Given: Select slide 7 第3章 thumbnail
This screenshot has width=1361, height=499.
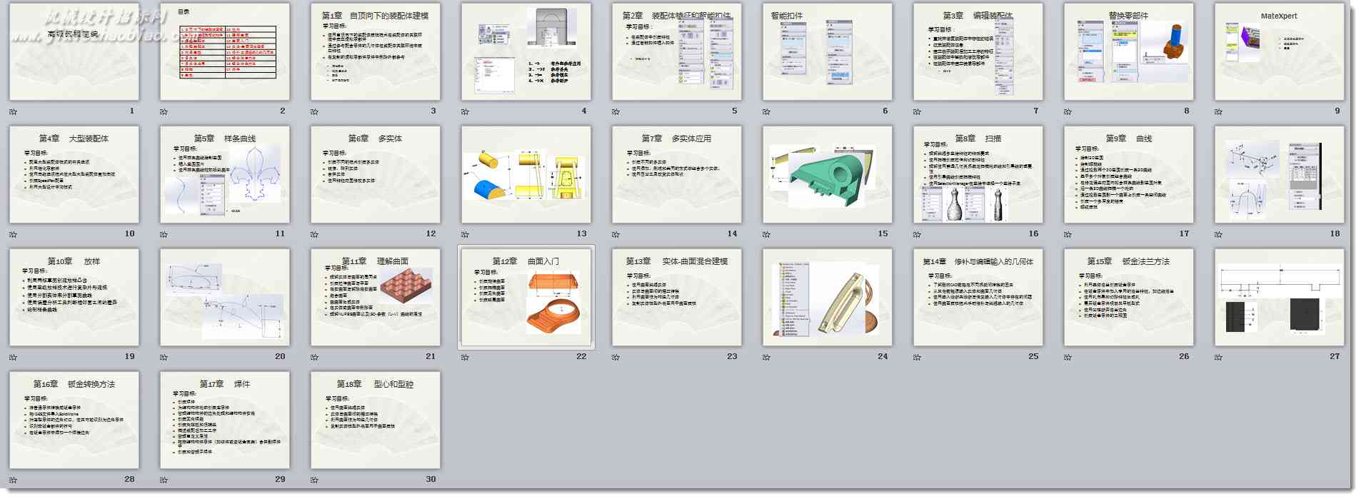Looking at the screenshot, I should click(x=978, y=51).
